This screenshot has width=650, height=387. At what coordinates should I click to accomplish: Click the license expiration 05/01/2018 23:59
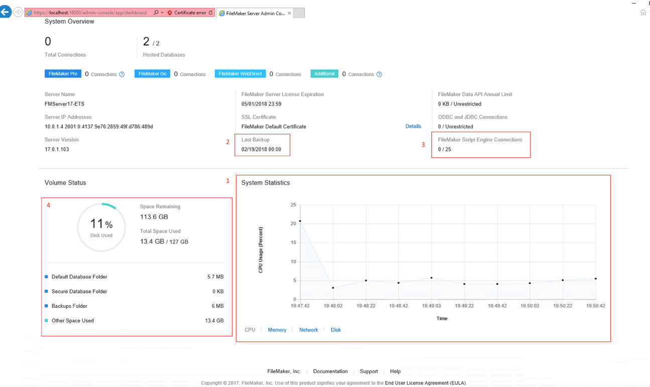pyautogui.click(x=262, y=104)
